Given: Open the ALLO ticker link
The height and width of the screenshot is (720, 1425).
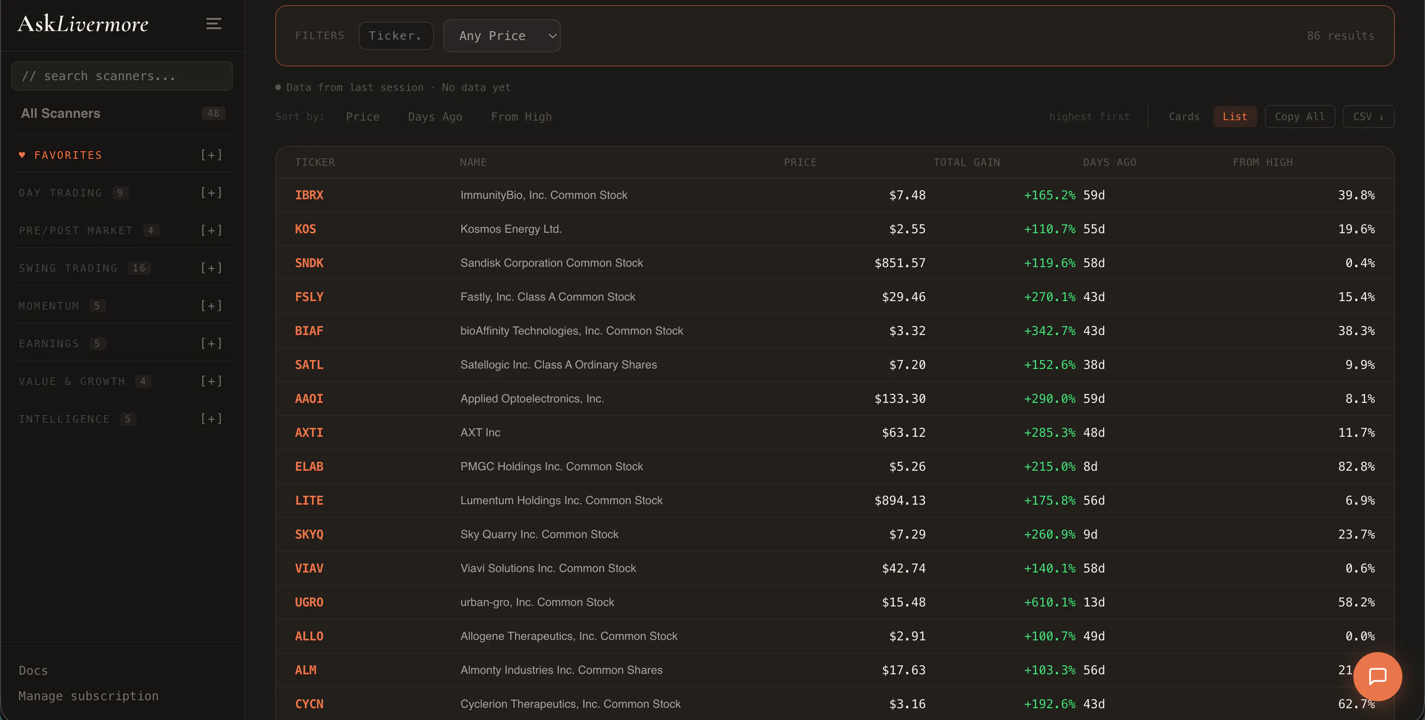Looking at the screenshot, I should click(x=309, y=636).
